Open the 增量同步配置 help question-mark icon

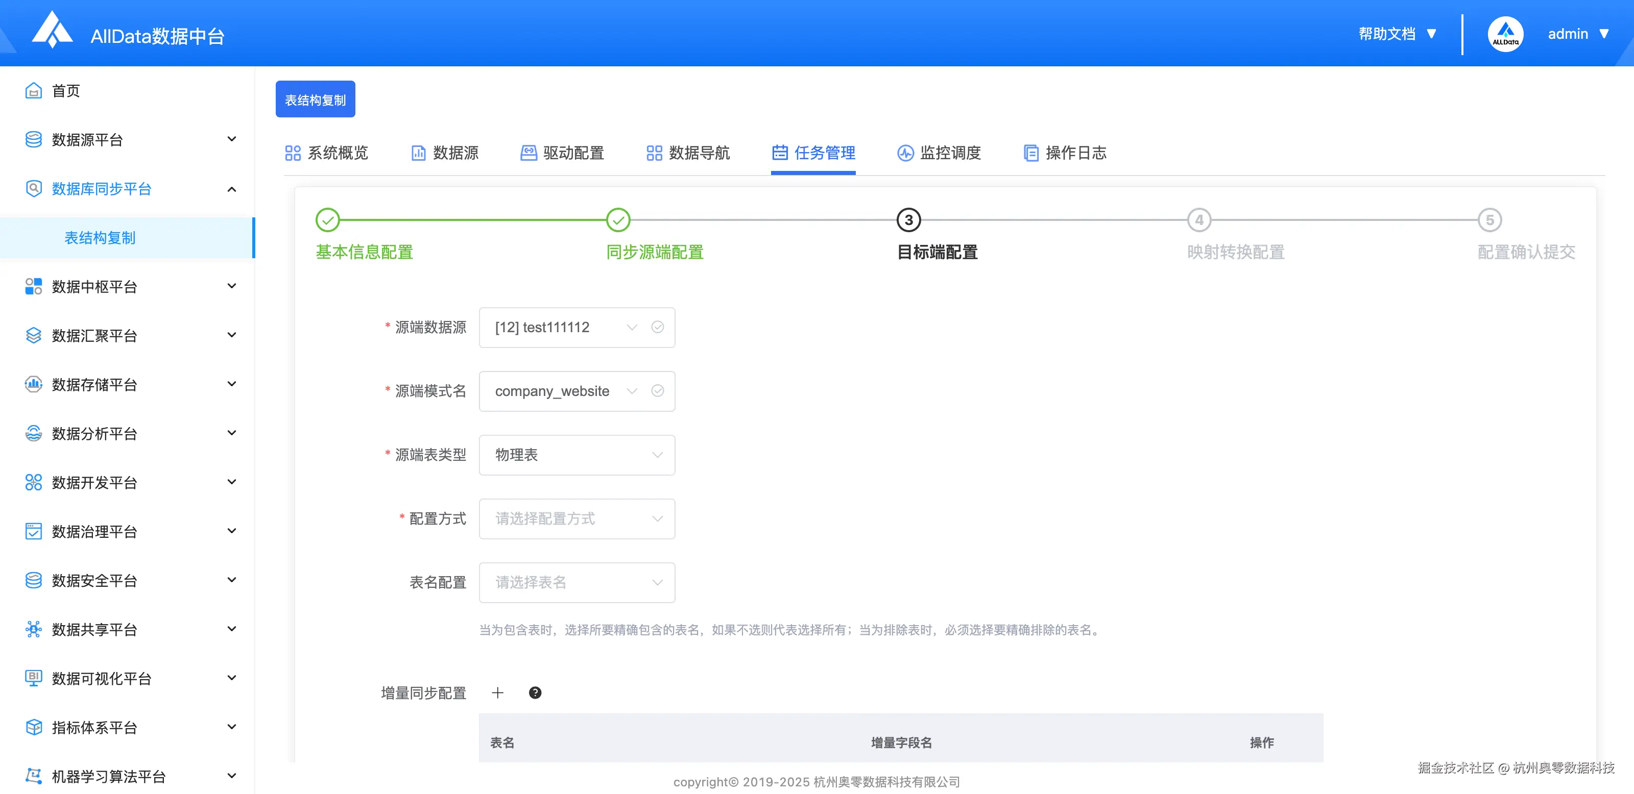pyautogui.click(x=535, y=692)
